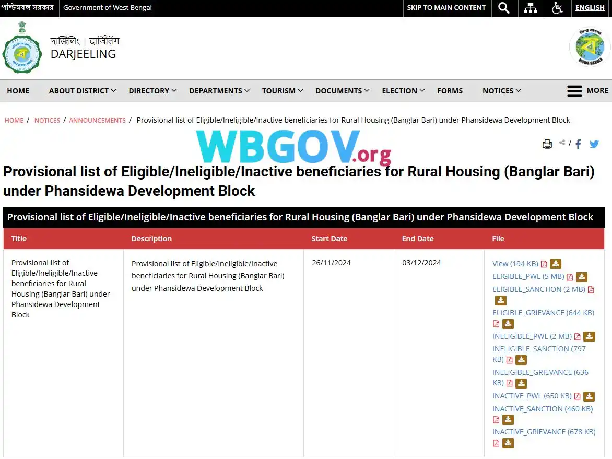Expand the Notices dropdown menu
Viewport: 612px width, 459px height.
coord(501,91)
